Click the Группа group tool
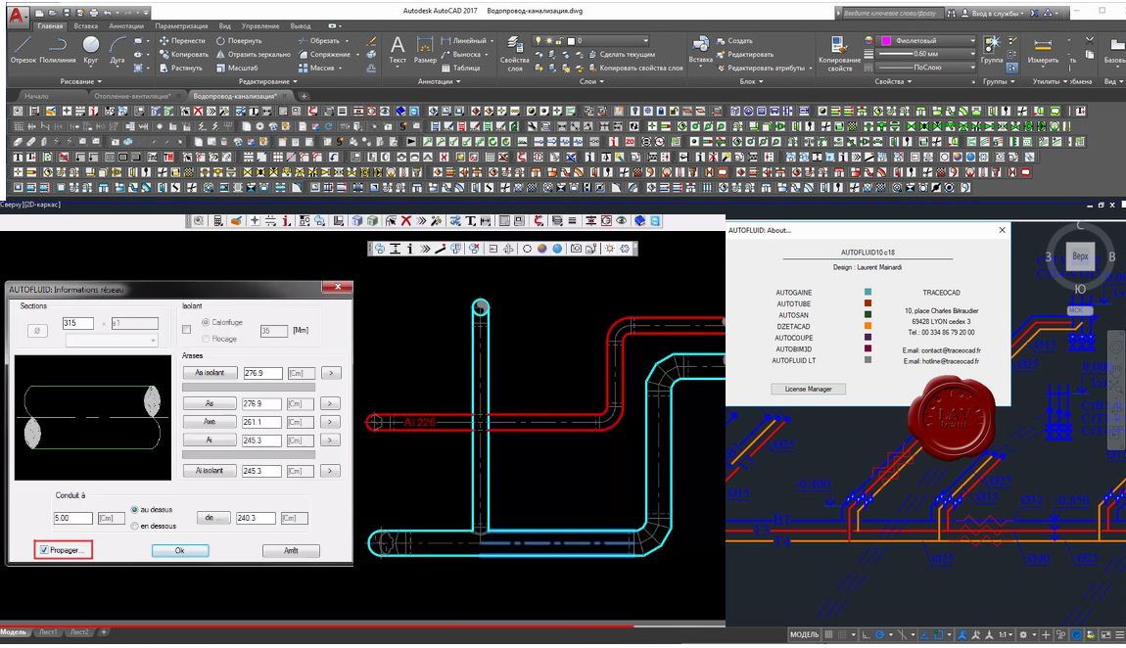This screenshot has height=648, width=1126. click(x=992, y=50)
